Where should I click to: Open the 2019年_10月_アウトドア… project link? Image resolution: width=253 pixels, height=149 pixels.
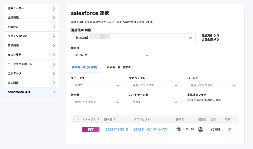(152, 129)
